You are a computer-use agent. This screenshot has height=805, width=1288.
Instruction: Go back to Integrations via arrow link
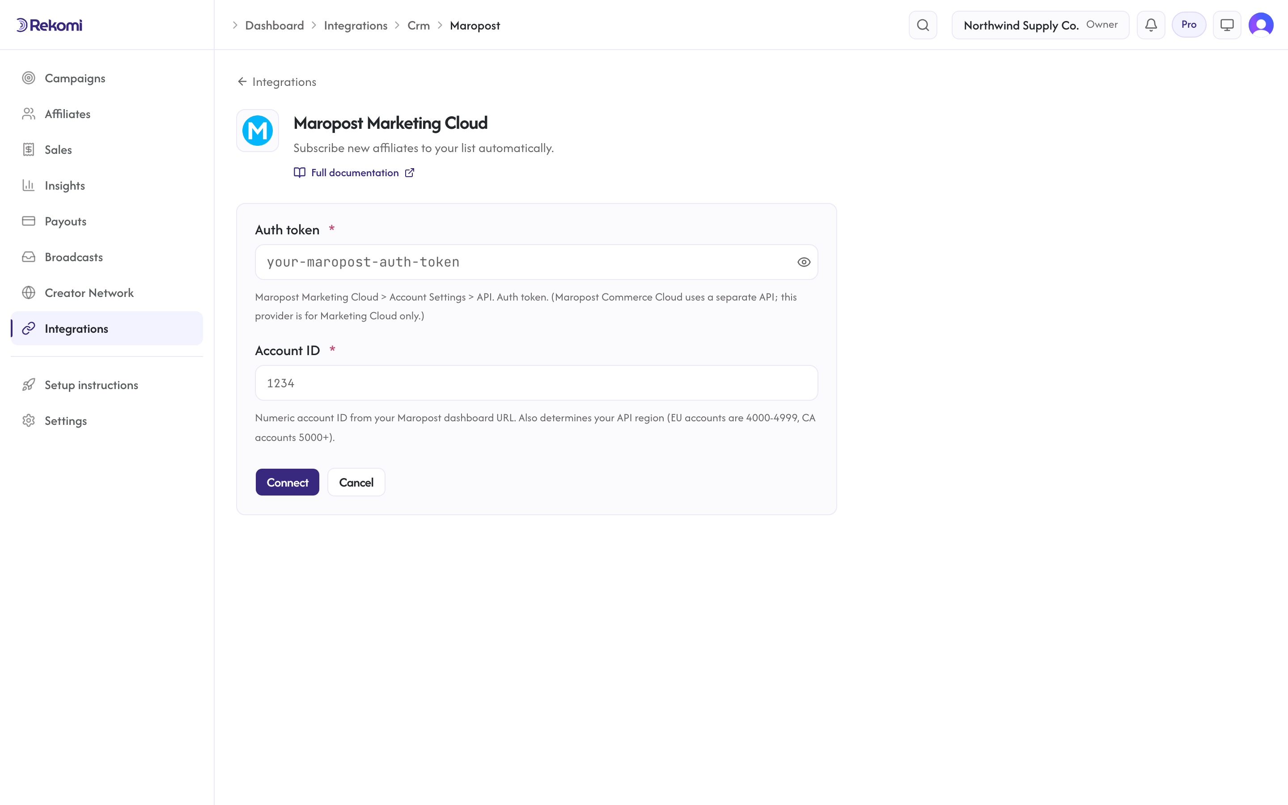(277, 81)
